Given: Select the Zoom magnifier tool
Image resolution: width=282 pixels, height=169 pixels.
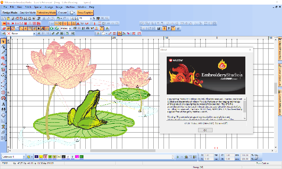Looking at the screenshot, I should [72, 18].
